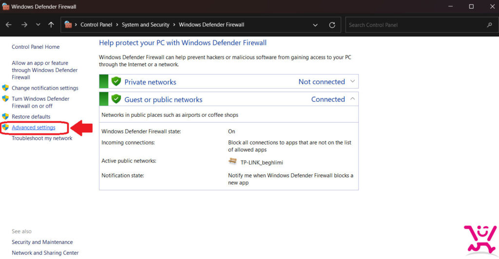Go up one level arrow

pos(51,25)
